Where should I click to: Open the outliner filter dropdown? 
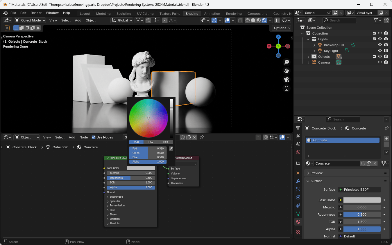377,20
